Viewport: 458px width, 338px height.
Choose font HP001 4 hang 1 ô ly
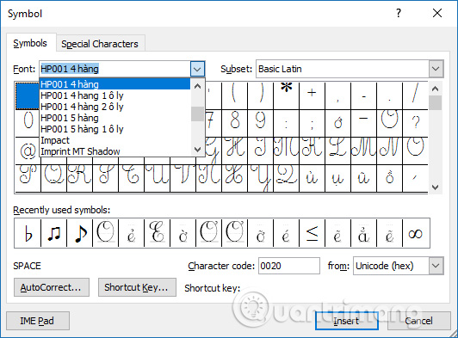tap(114, 95)
